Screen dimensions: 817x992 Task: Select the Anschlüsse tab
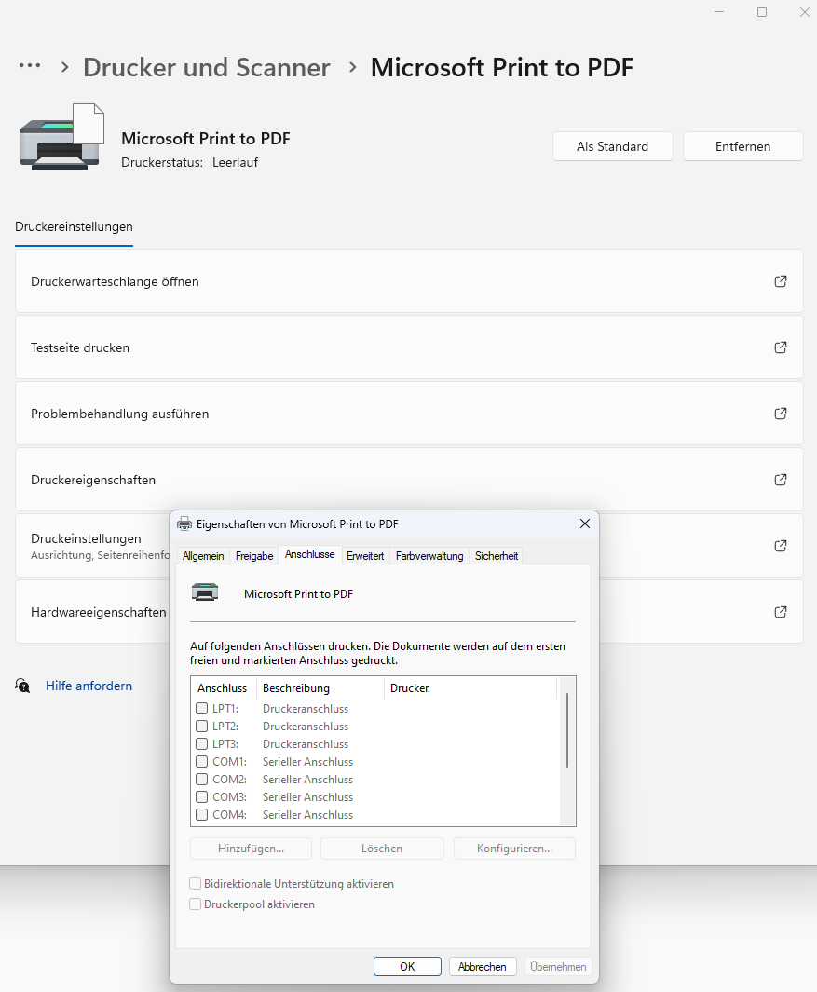[310, 554]
